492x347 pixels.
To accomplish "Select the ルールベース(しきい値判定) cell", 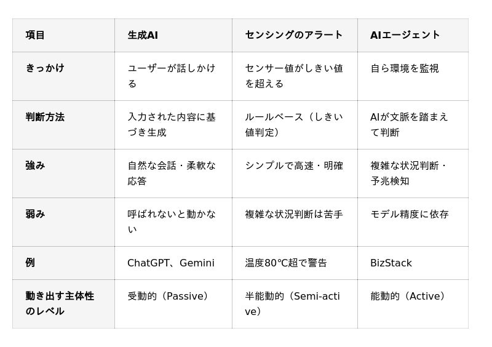I will (x=295, y=125).
